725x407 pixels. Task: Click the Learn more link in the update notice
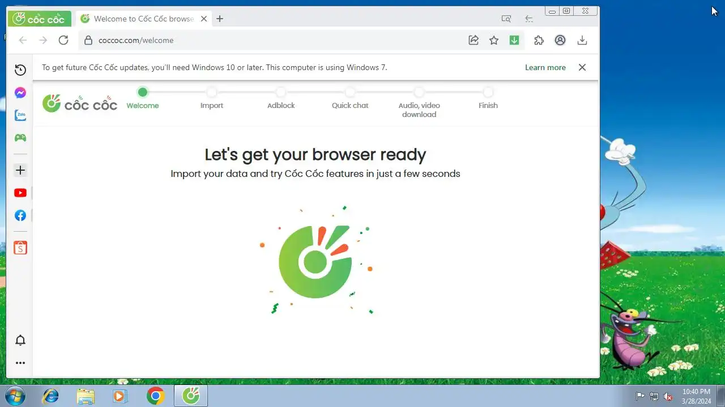pyautogui.click(x=545, y=67)
